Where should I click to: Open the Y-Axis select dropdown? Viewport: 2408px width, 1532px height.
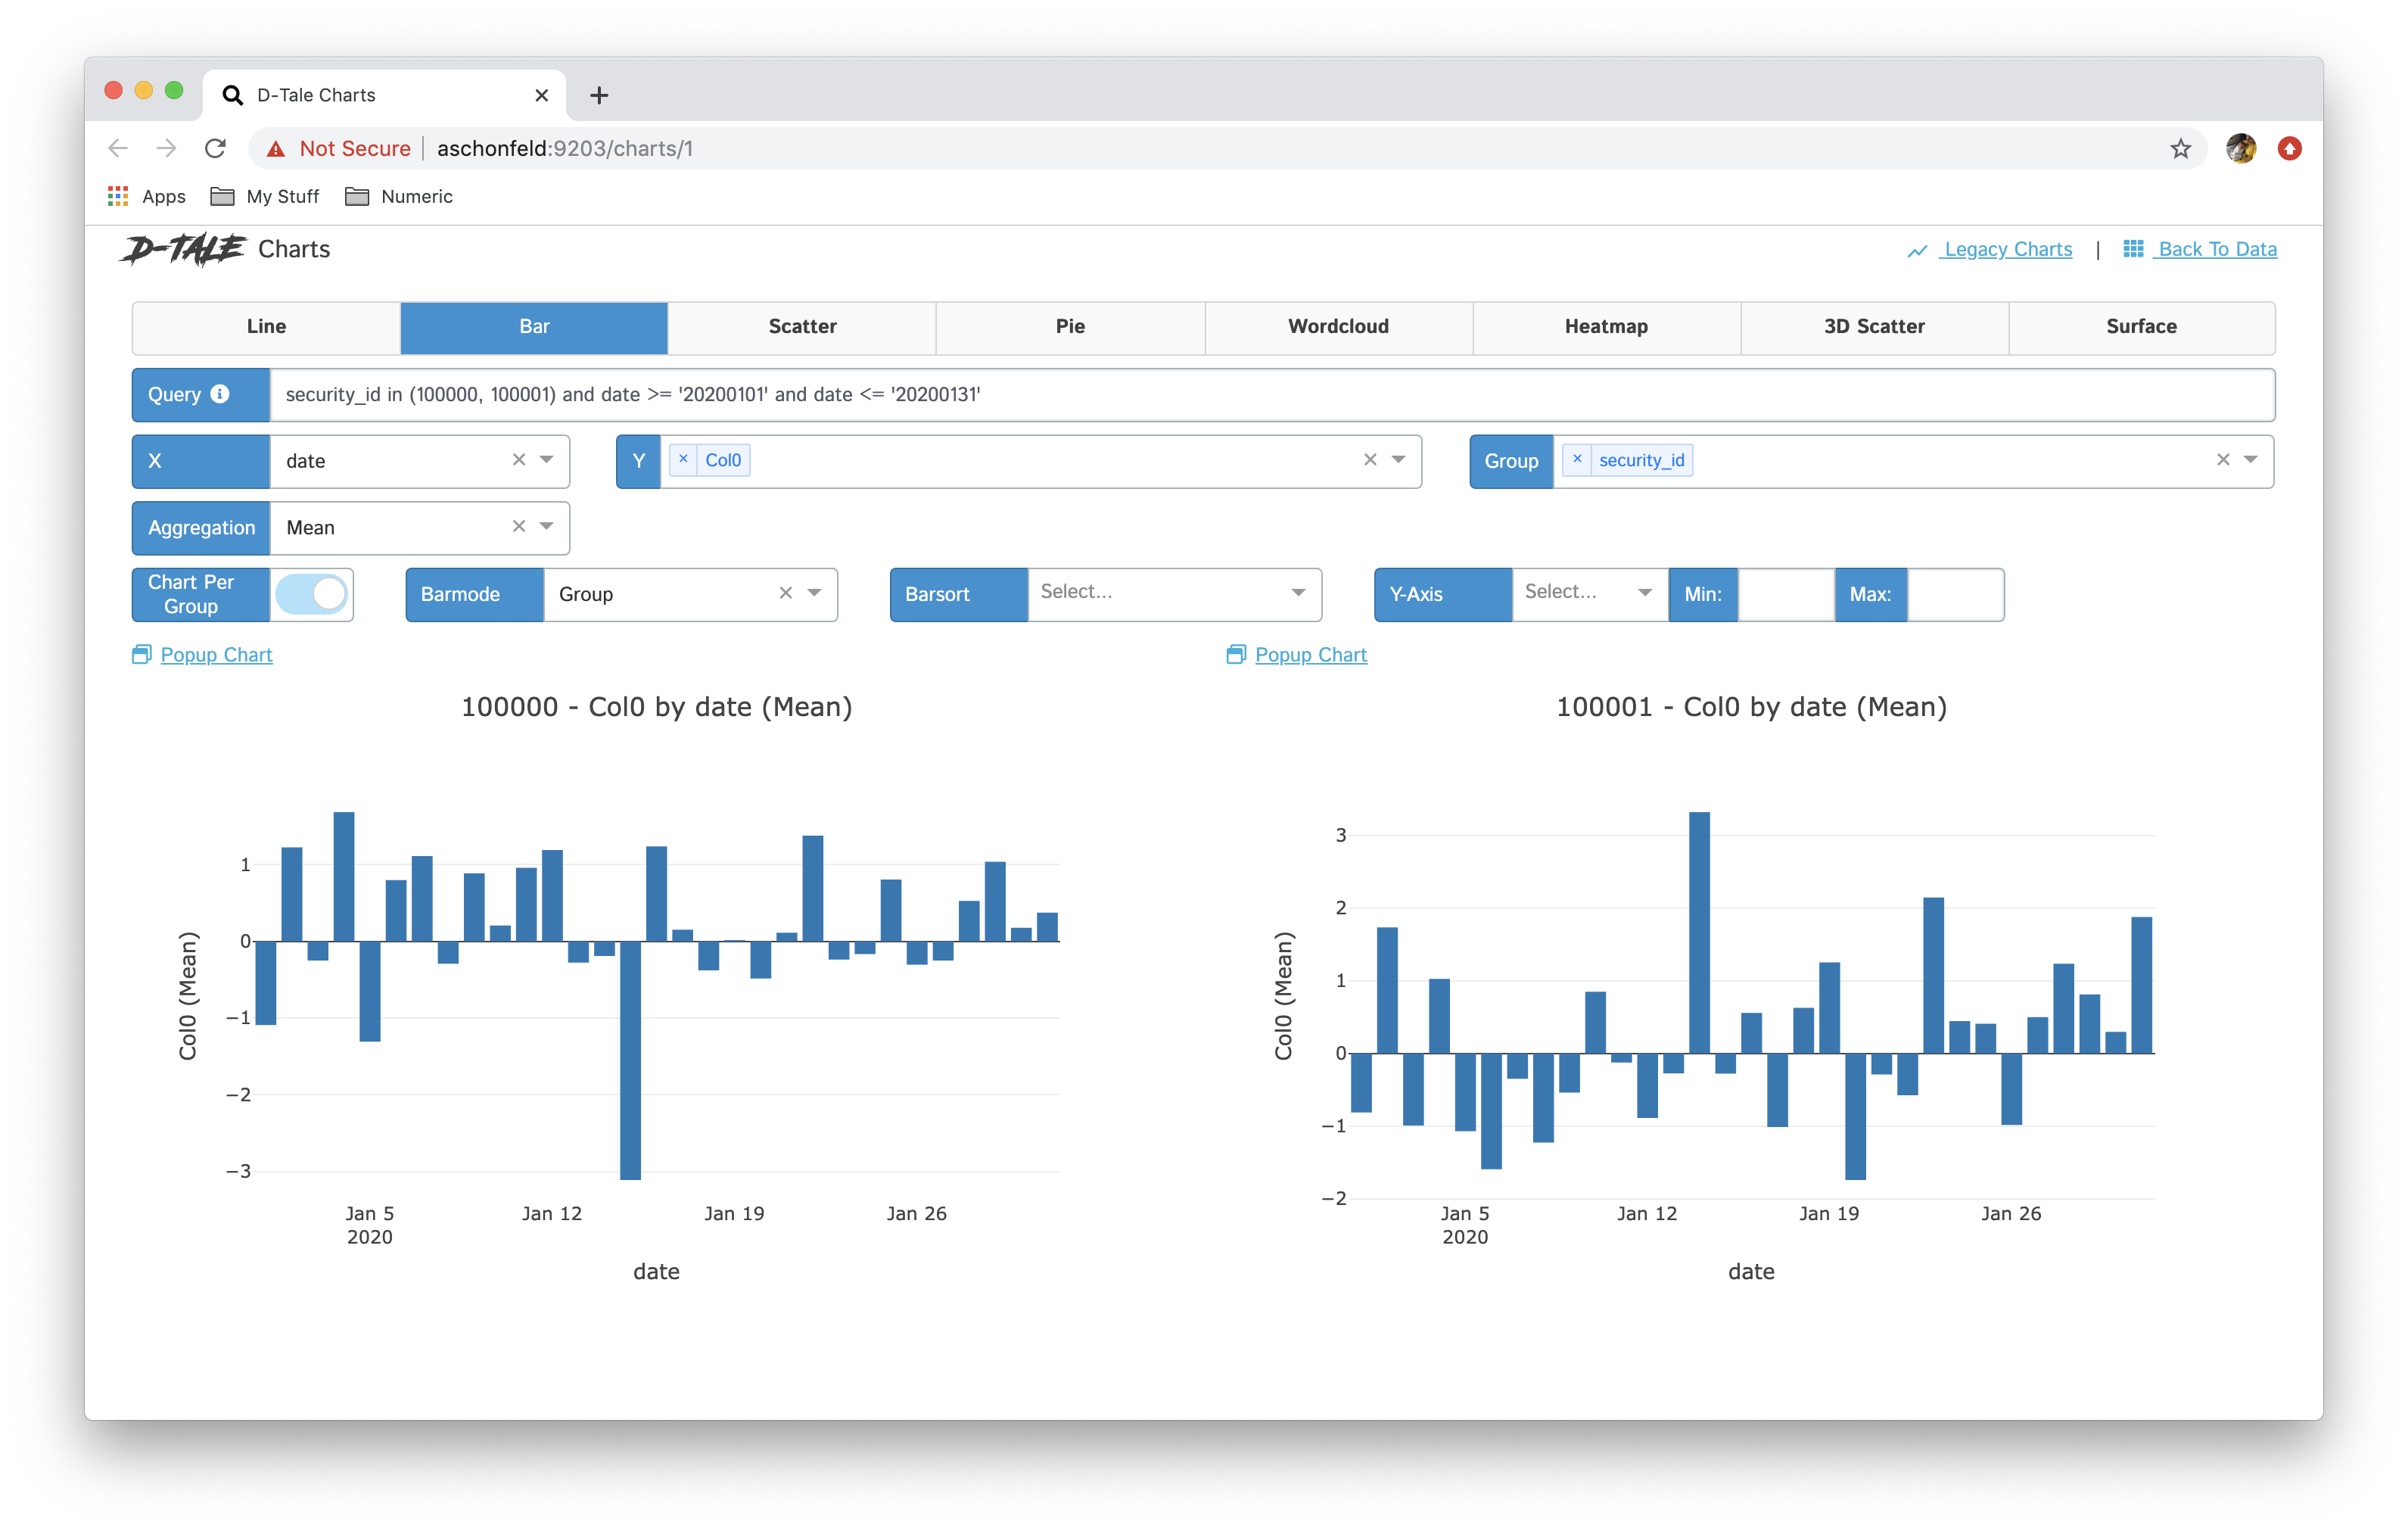click(1644, 593)
